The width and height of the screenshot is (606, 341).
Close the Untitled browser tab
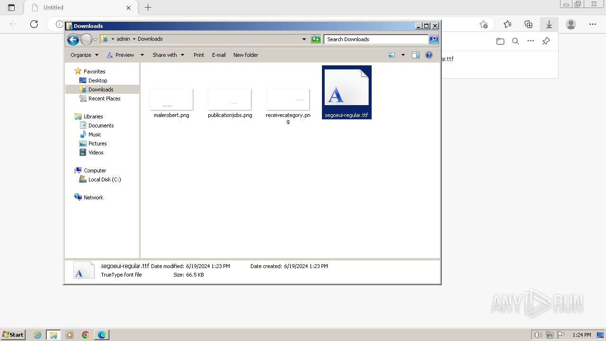pos(128,8)
